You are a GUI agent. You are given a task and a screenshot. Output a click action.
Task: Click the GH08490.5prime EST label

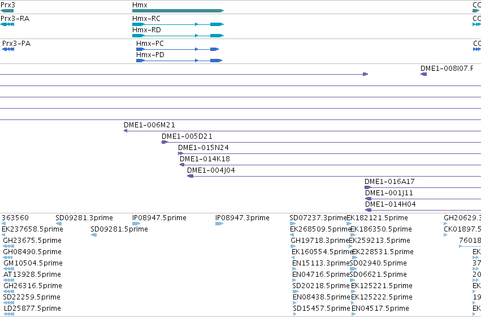pos(32,252)
